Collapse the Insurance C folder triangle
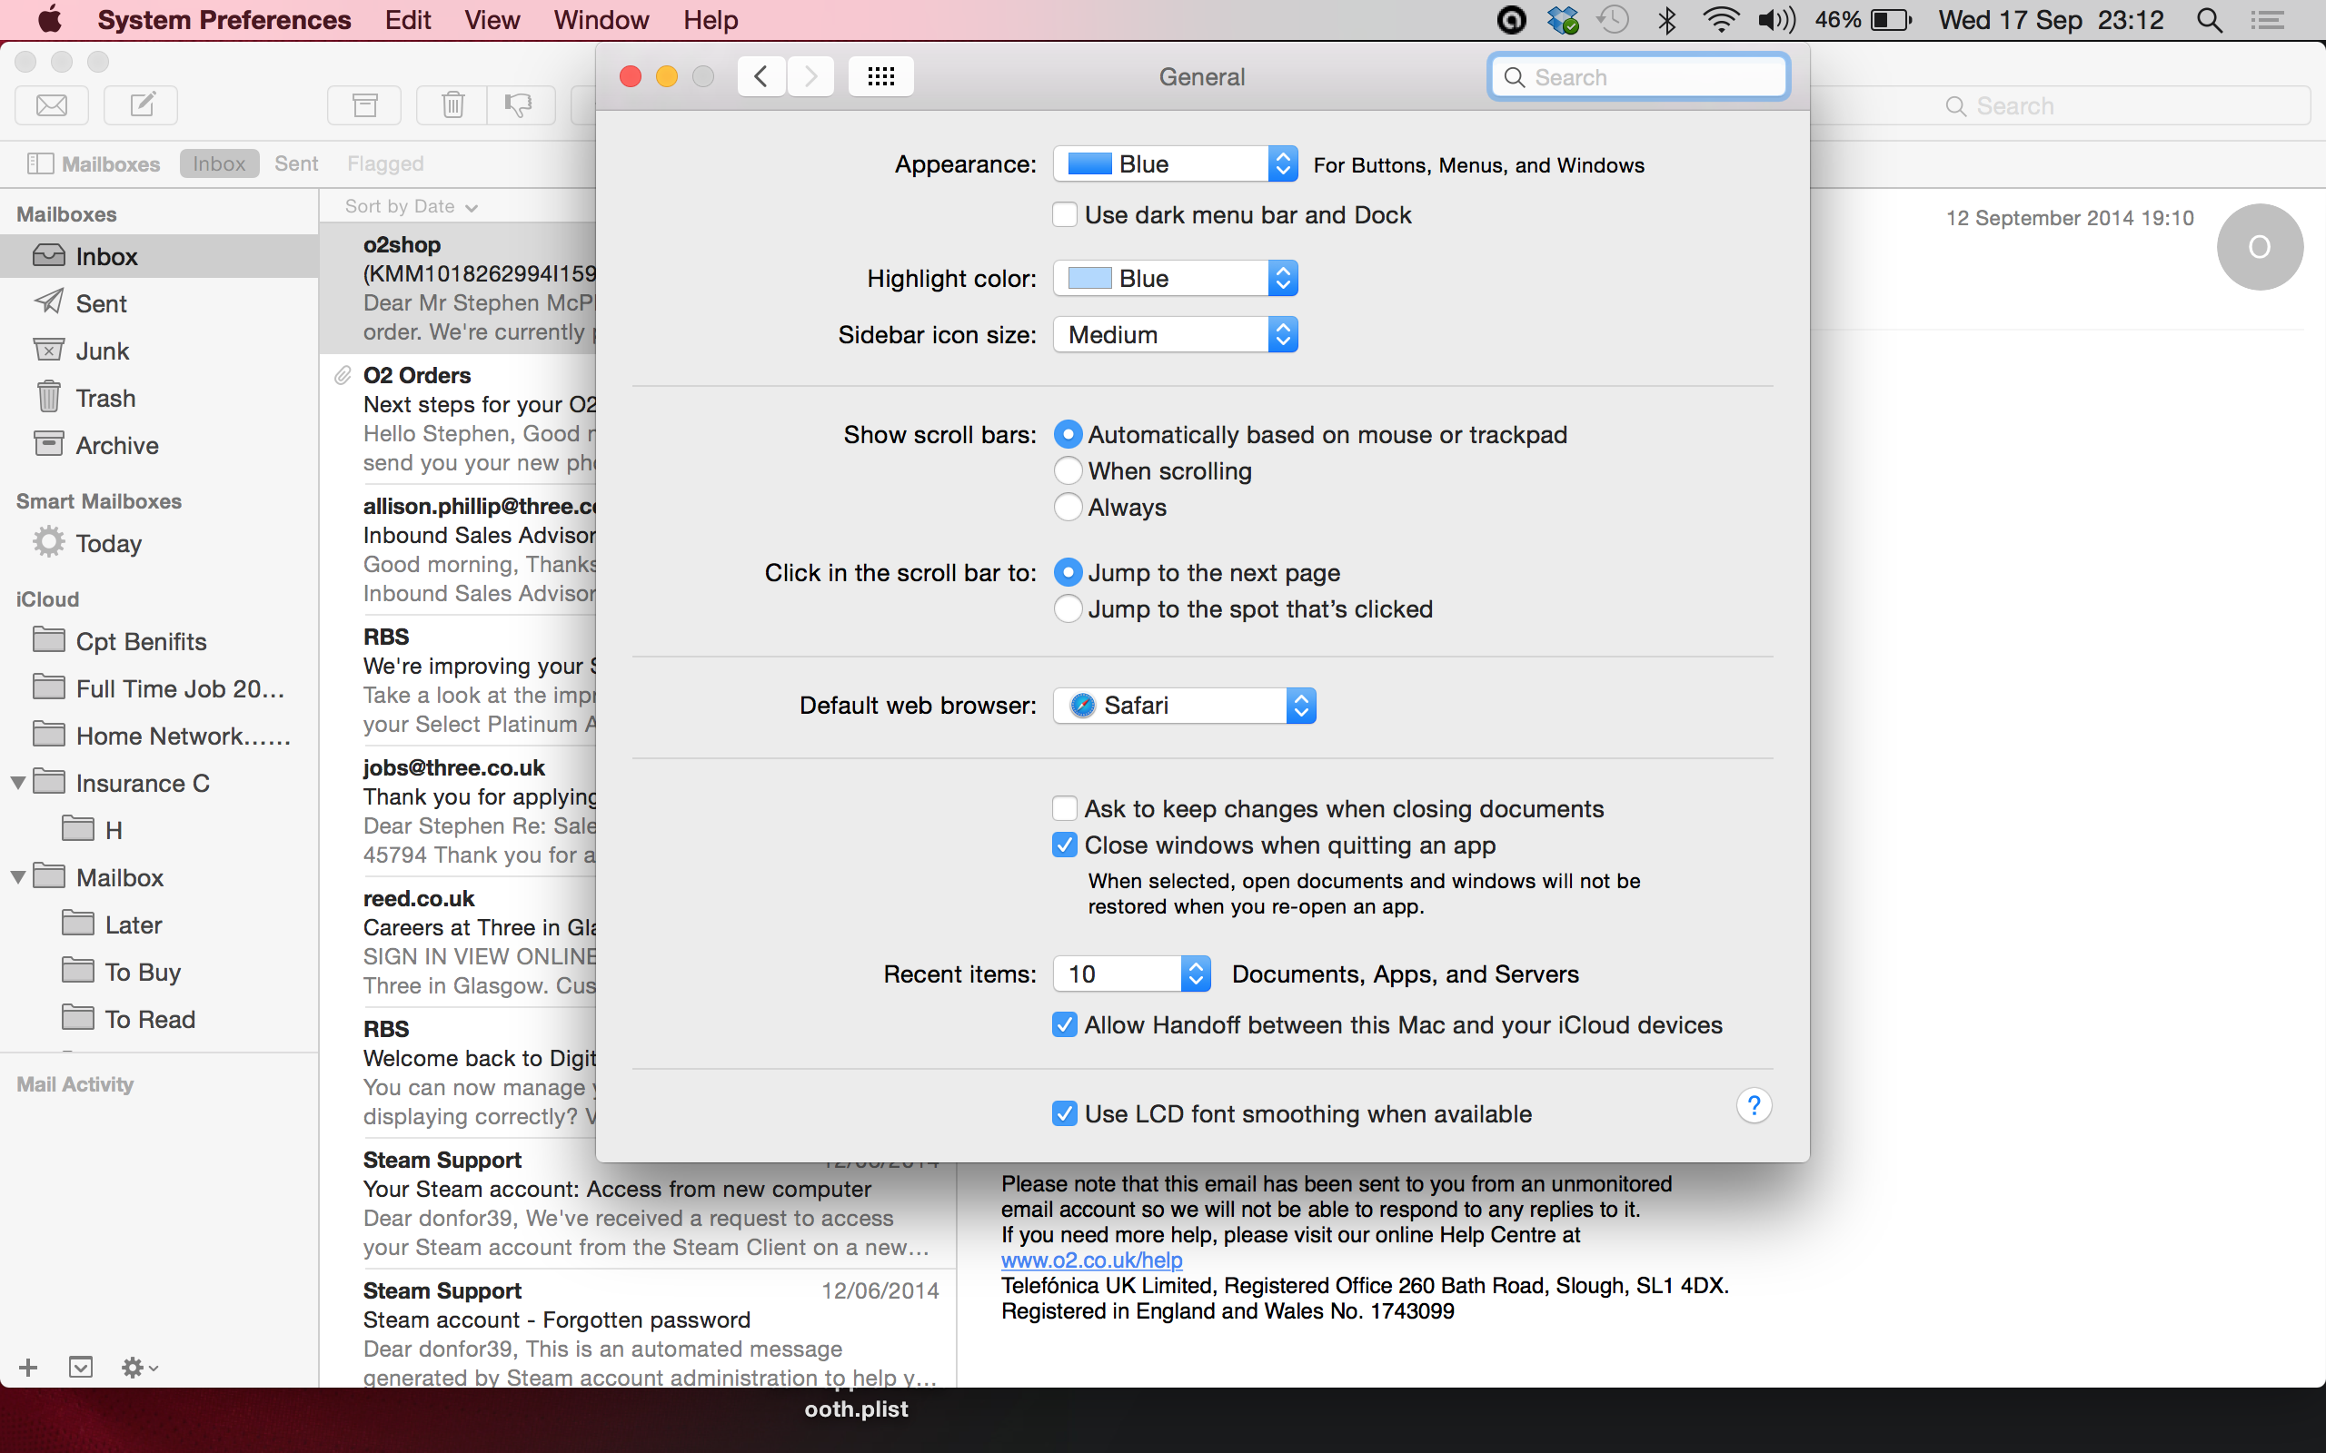This screenshot has width=2326, height=1453. [18, 783]
